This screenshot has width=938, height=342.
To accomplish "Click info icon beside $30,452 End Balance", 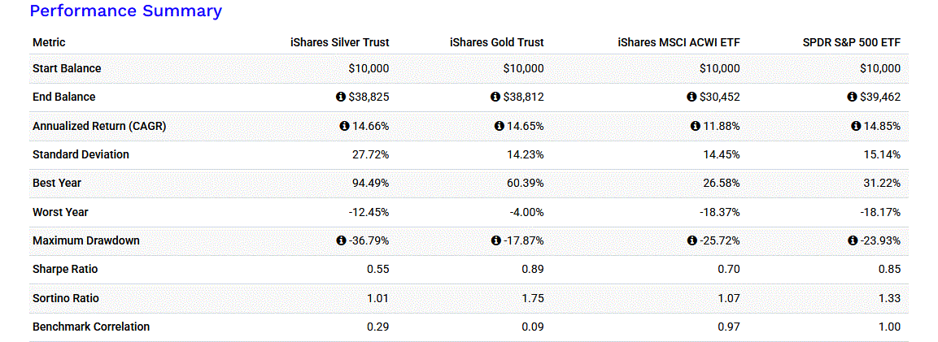I will 692,97.
